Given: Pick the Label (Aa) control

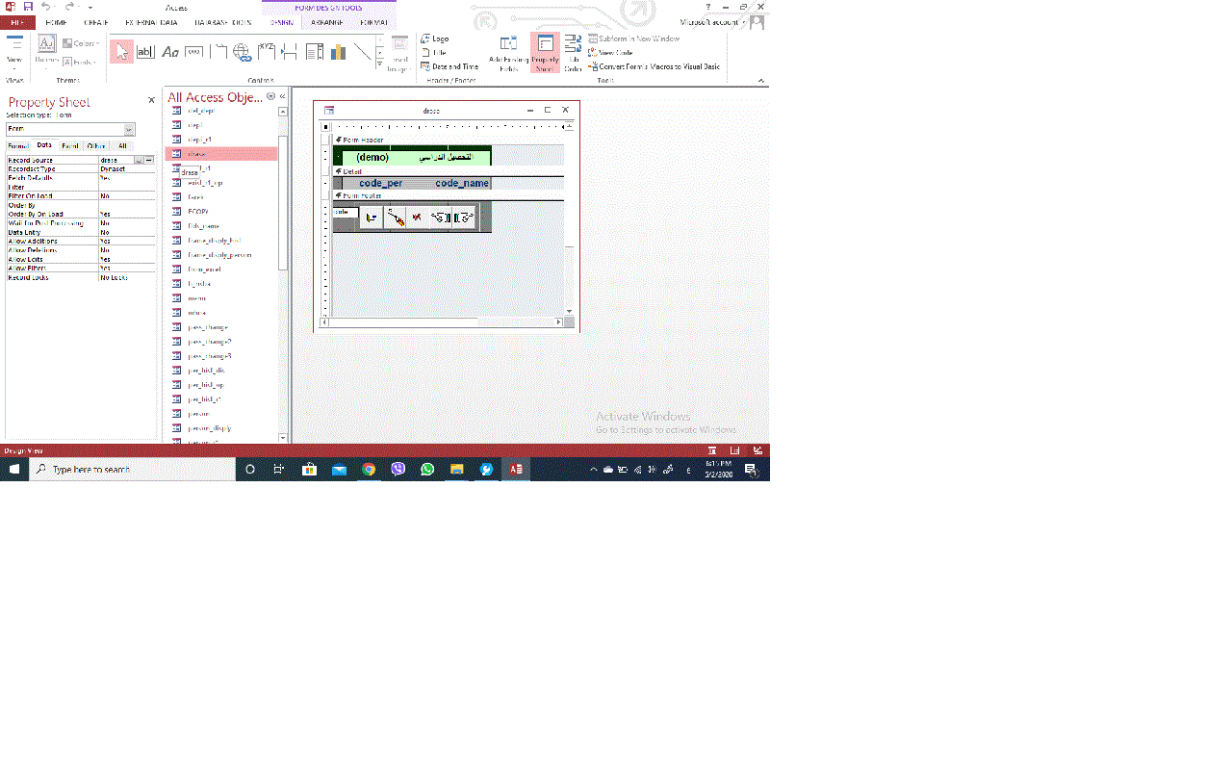Looking at the screenshot, I should 170,51.
